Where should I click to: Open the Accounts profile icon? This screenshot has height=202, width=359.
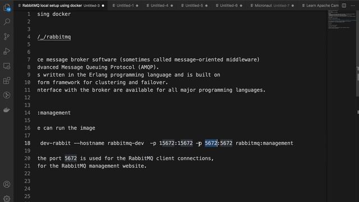[7, 184]
